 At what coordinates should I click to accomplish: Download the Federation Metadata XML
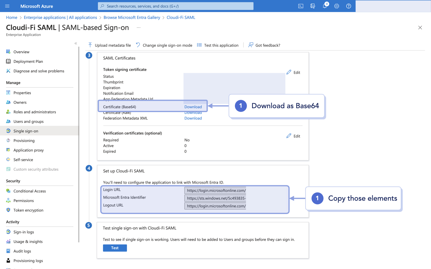[193, 118]
